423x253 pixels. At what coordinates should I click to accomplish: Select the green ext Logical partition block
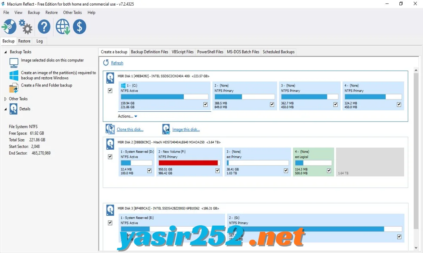pyautogui.click(x=313, y=162)
